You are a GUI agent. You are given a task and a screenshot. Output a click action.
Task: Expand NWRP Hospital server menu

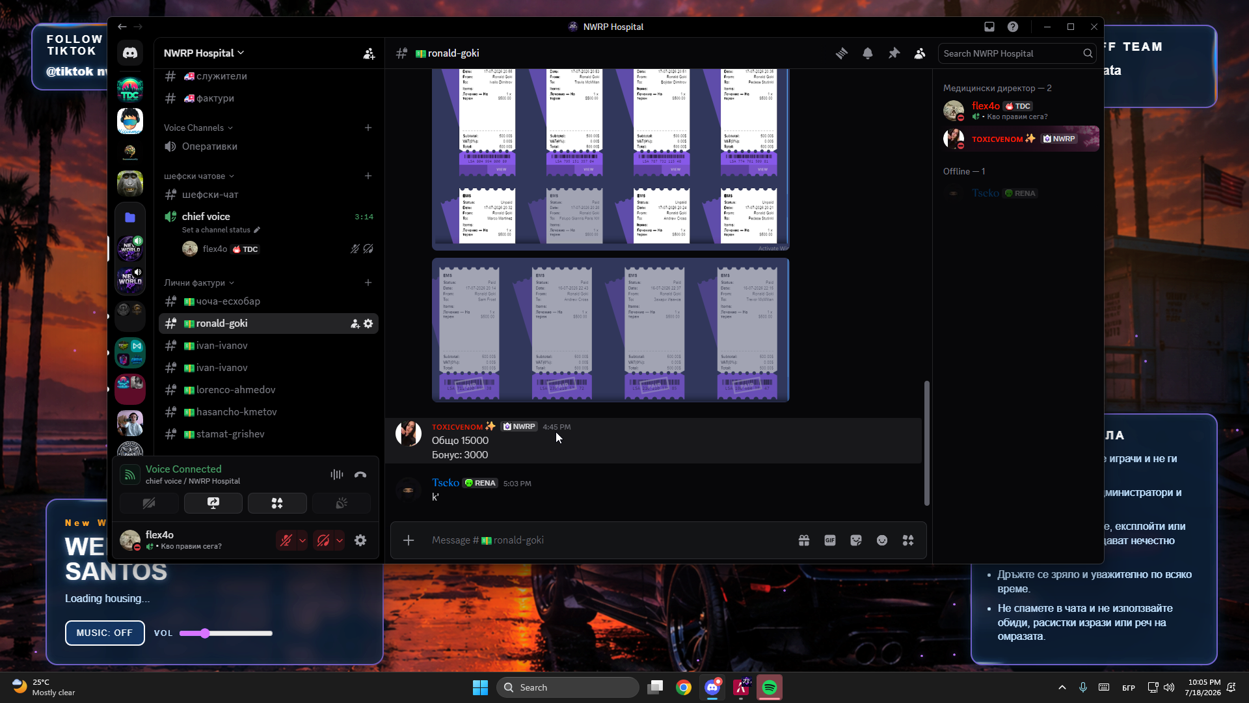204,53
